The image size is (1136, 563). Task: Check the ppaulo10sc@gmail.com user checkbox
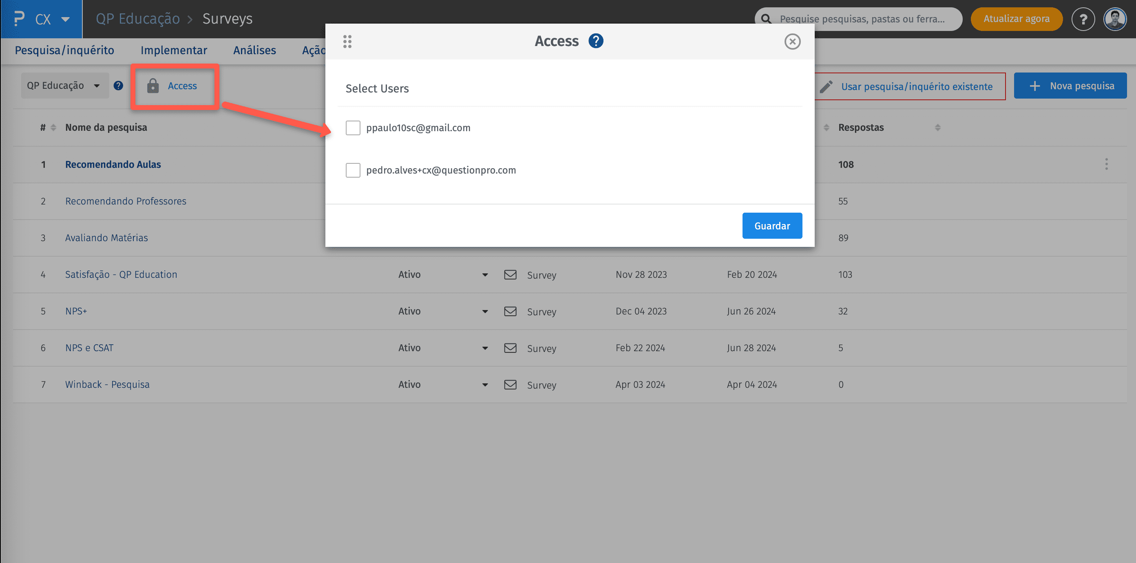353,128
